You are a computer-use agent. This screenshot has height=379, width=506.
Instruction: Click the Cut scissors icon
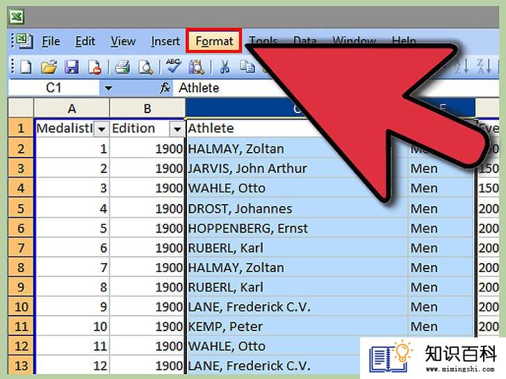click(x=225, y=67)
